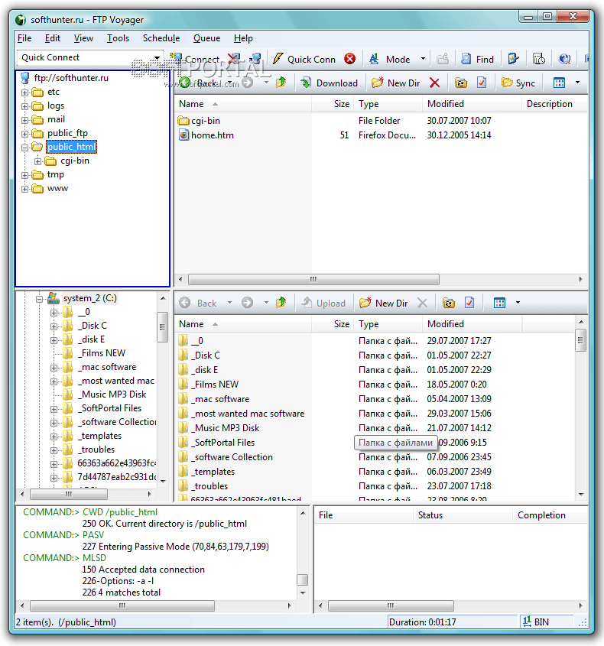Open the local view style dropdown arrow
Viewport: 604px width, 646px height.
(518, 303)
